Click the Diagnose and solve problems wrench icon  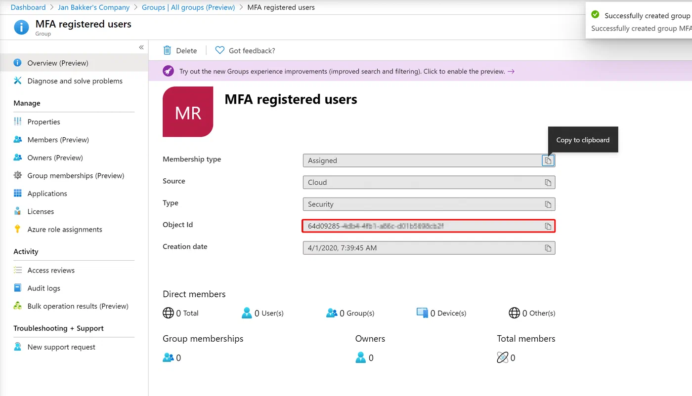click(x=17, y=80)
